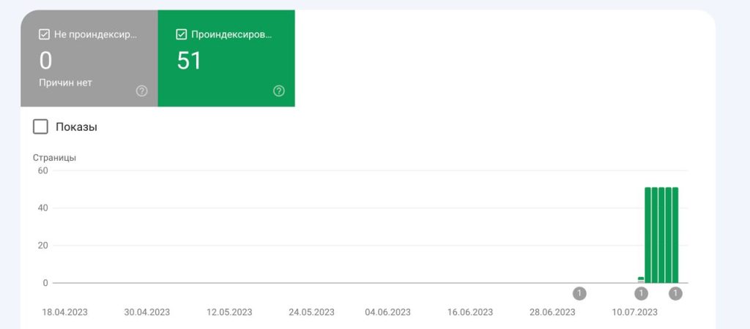The width and height of the screenshot is (750, 329).
Task: Click the first tall green bar
Action: 647,235
